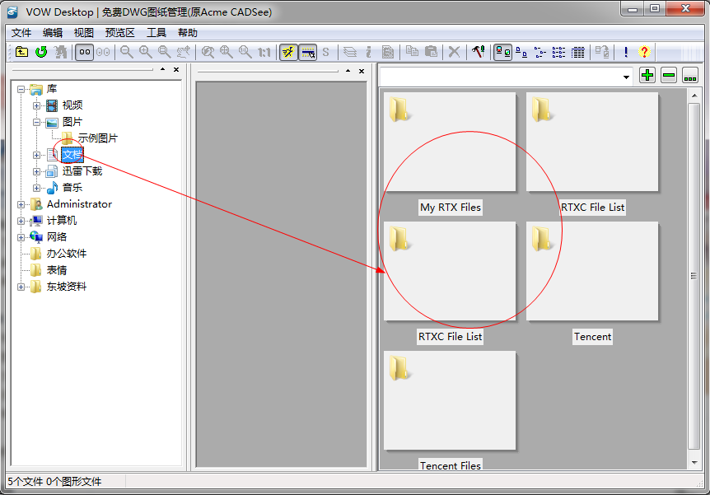Open the path combo box dropdown arrow
The height and width of the screenshot is (495, 710).
[x=626, y=77]
